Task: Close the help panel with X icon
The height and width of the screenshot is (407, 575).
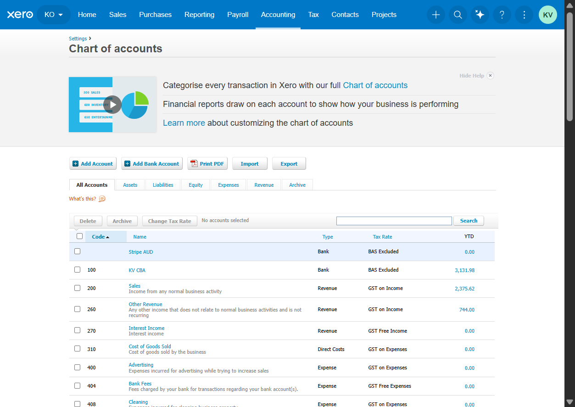Action: [490, 76]
